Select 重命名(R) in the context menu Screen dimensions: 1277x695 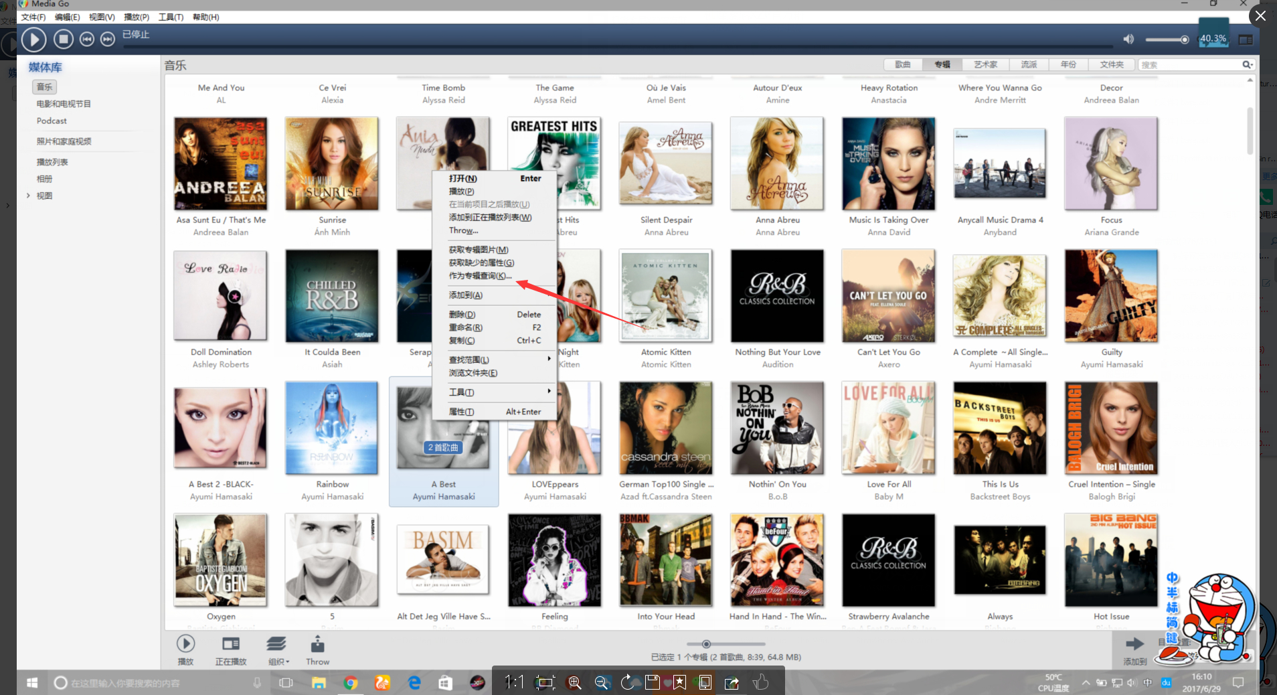[x=495, y=327]
